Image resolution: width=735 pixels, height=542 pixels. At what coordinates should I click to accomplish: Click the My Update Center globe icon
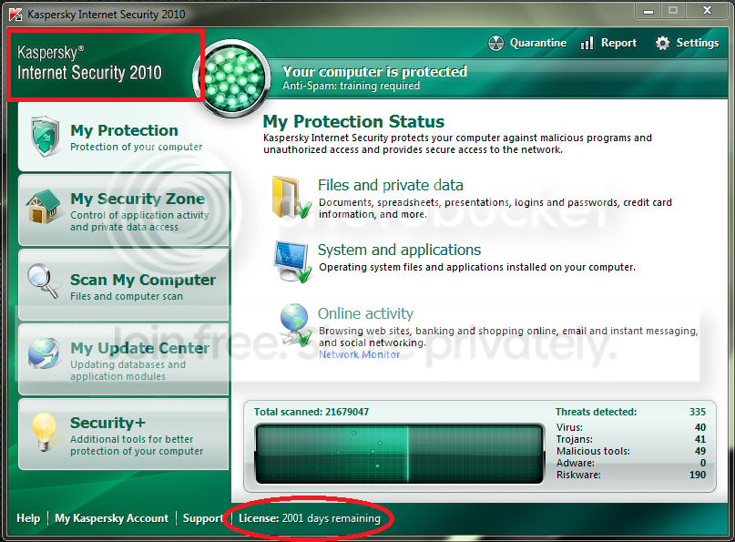click(43, 353)
